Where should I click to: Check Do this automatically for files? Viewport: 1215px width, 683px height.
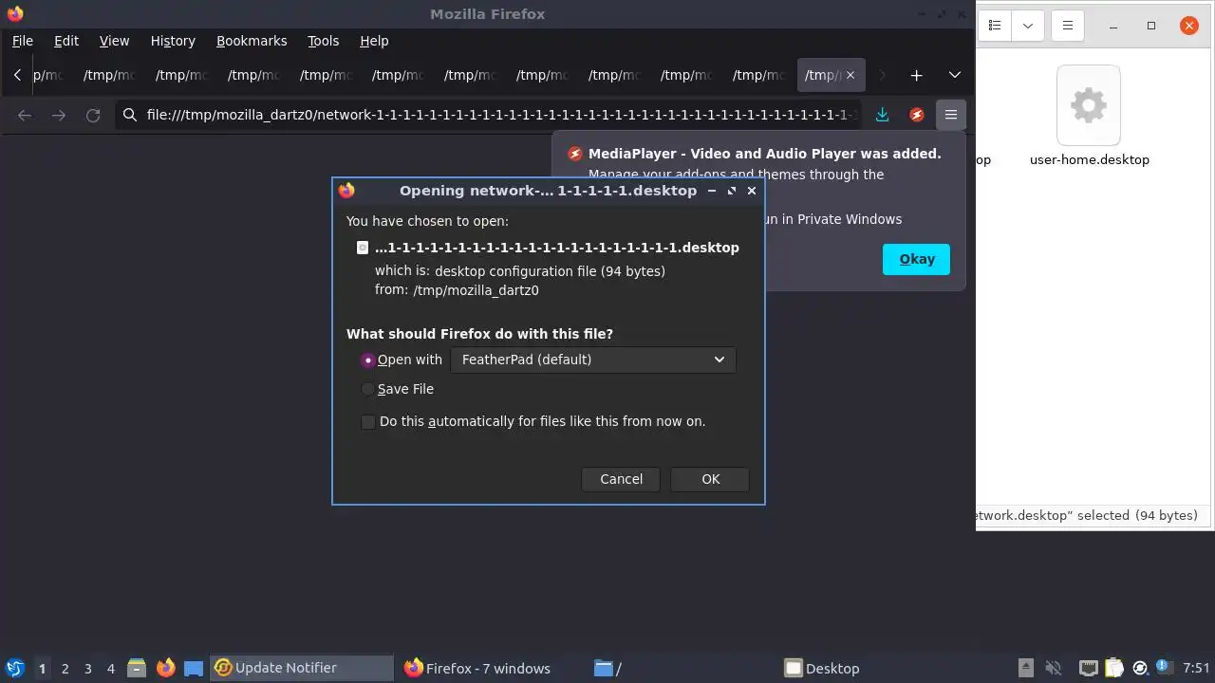click(368, 422)
